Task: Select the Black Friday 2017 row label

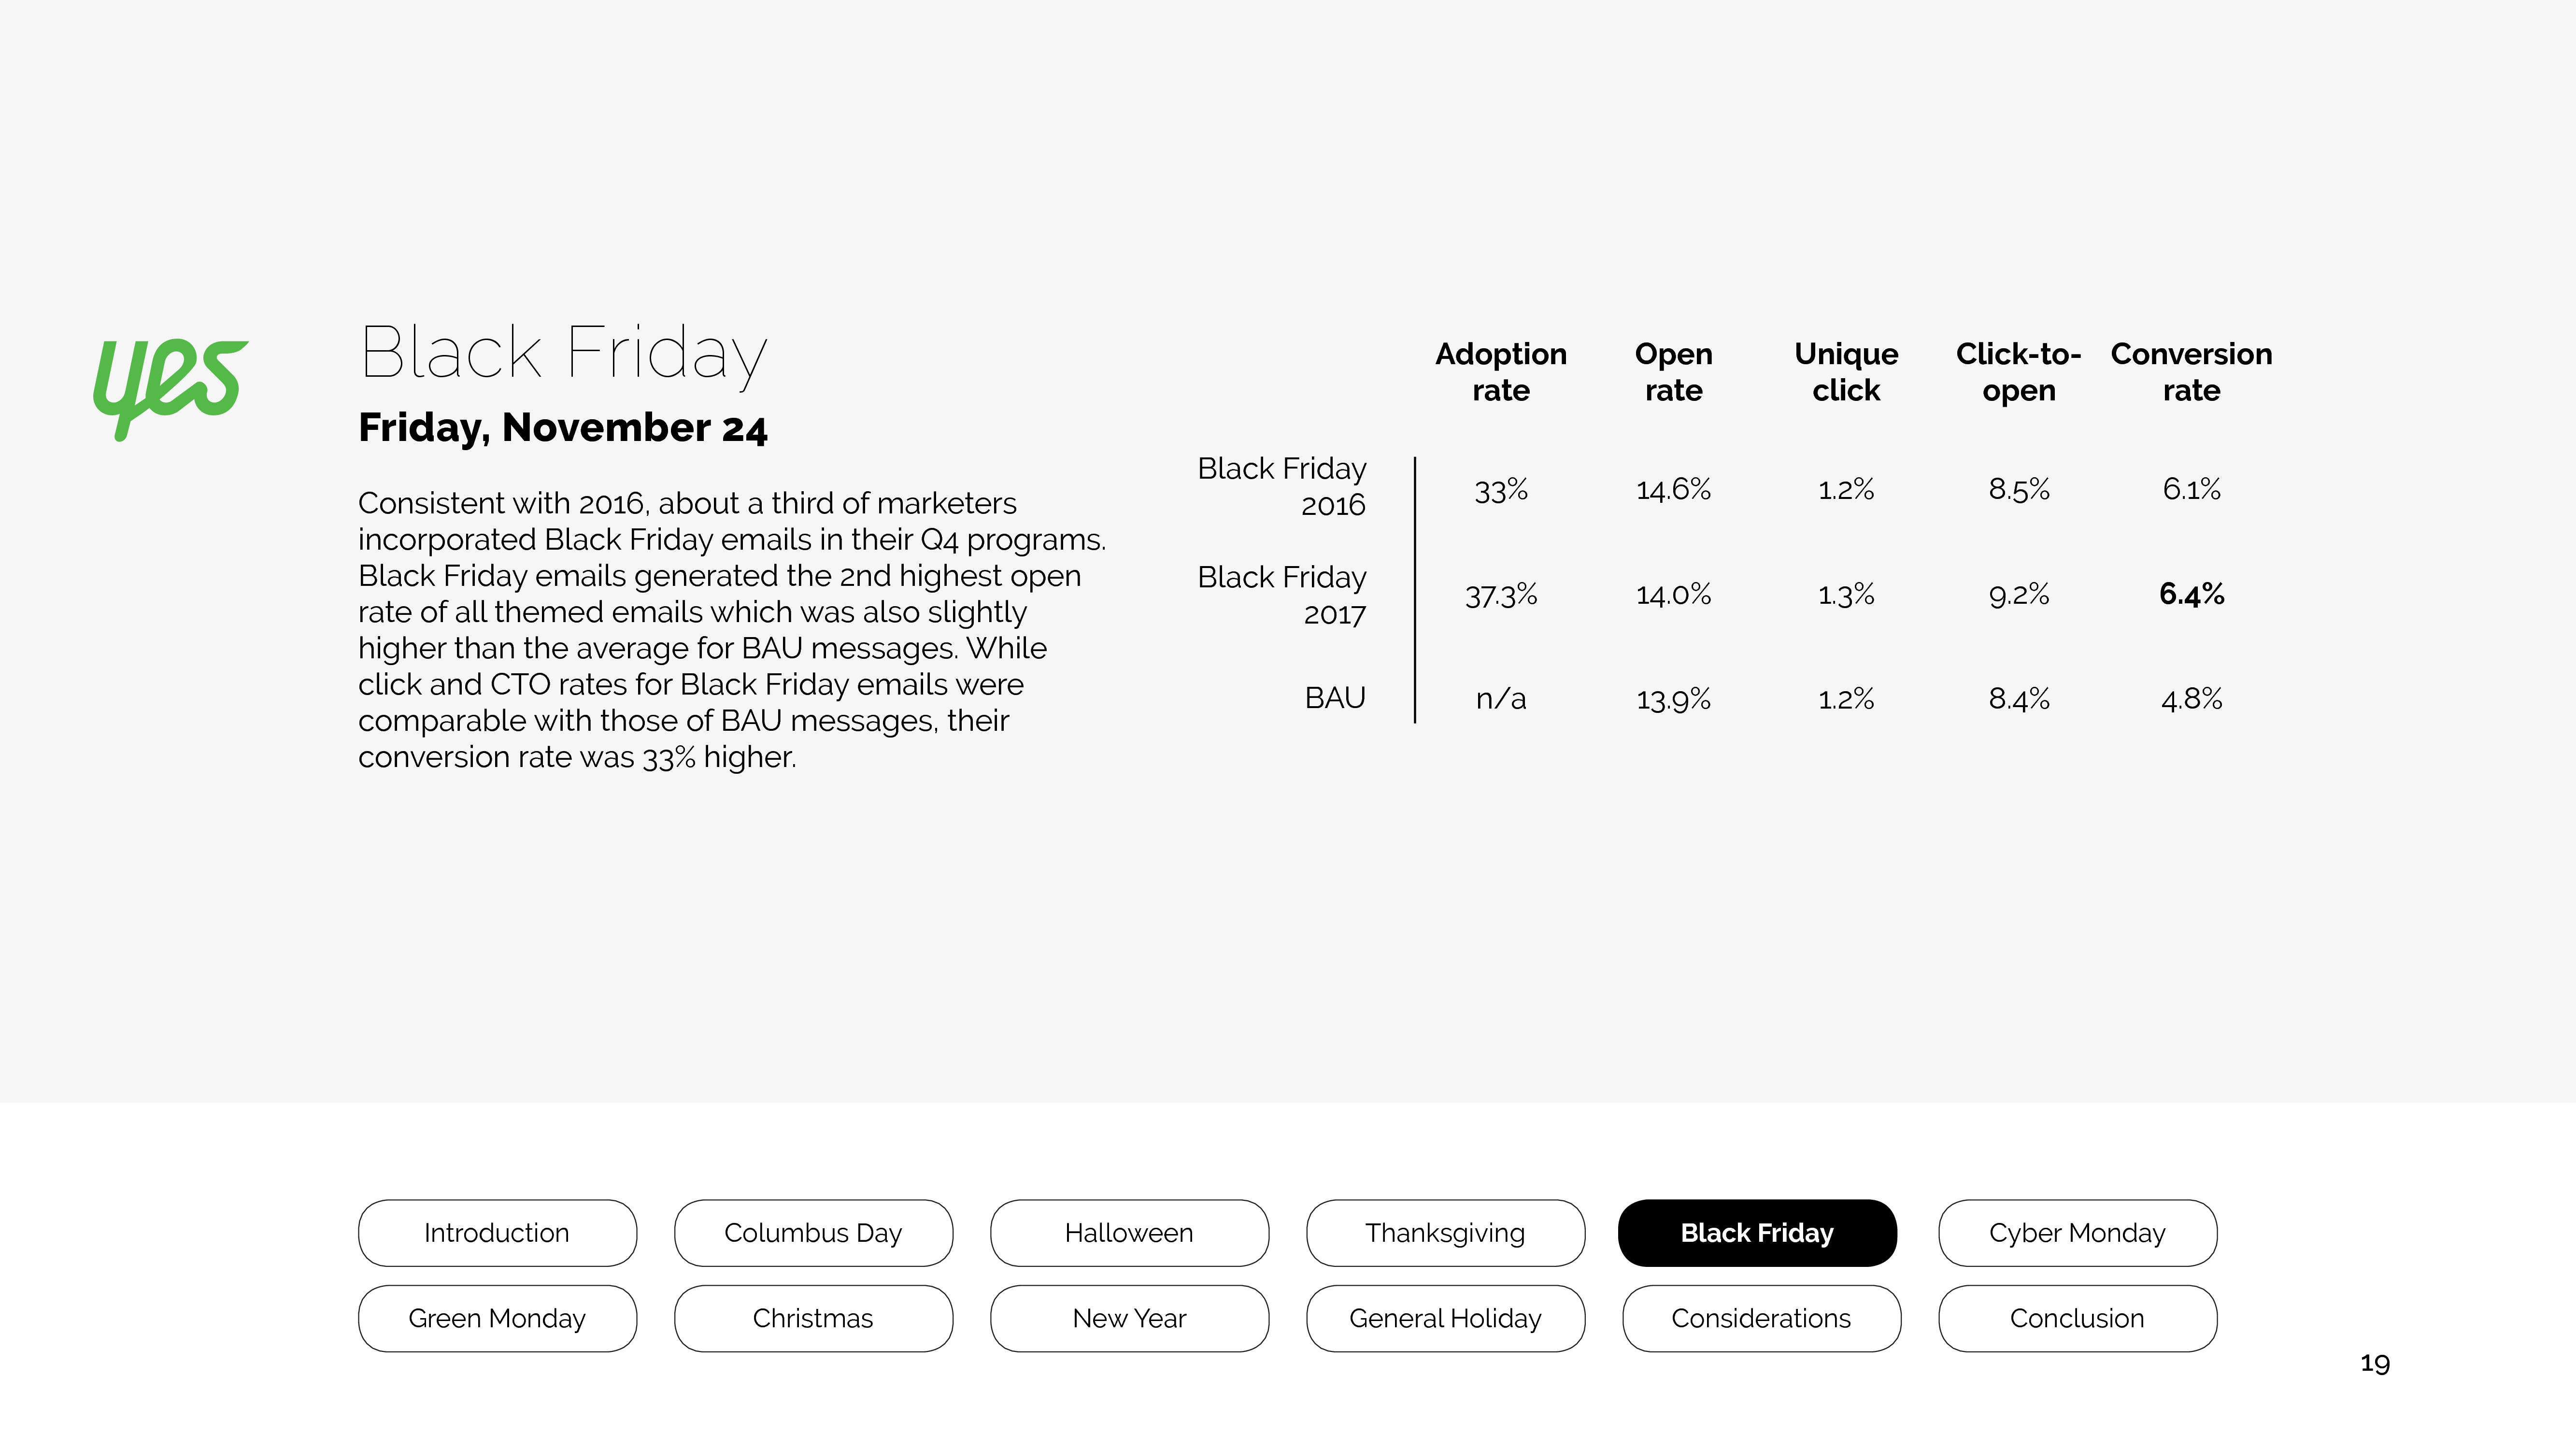Action: click(1282, 595)
